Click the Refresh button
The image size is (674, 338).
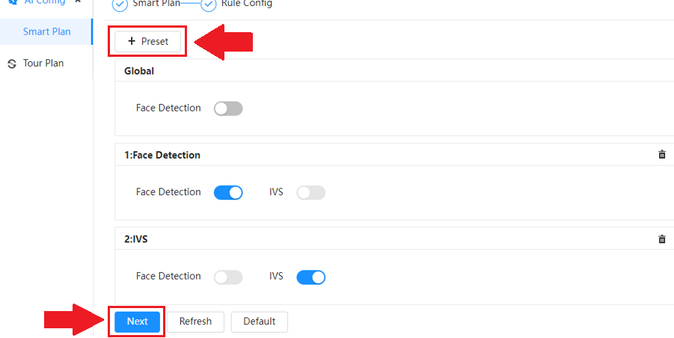coord(195,322)
